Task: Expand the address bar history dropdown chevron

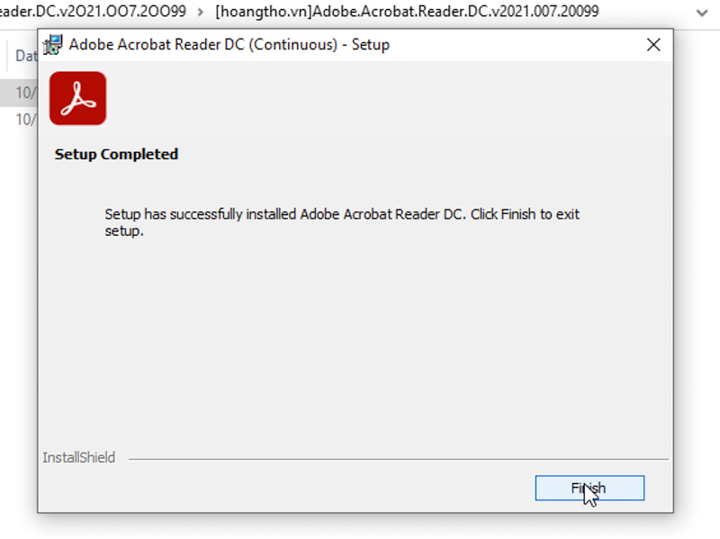Action: pyautogui.click(x=702, y=13)
